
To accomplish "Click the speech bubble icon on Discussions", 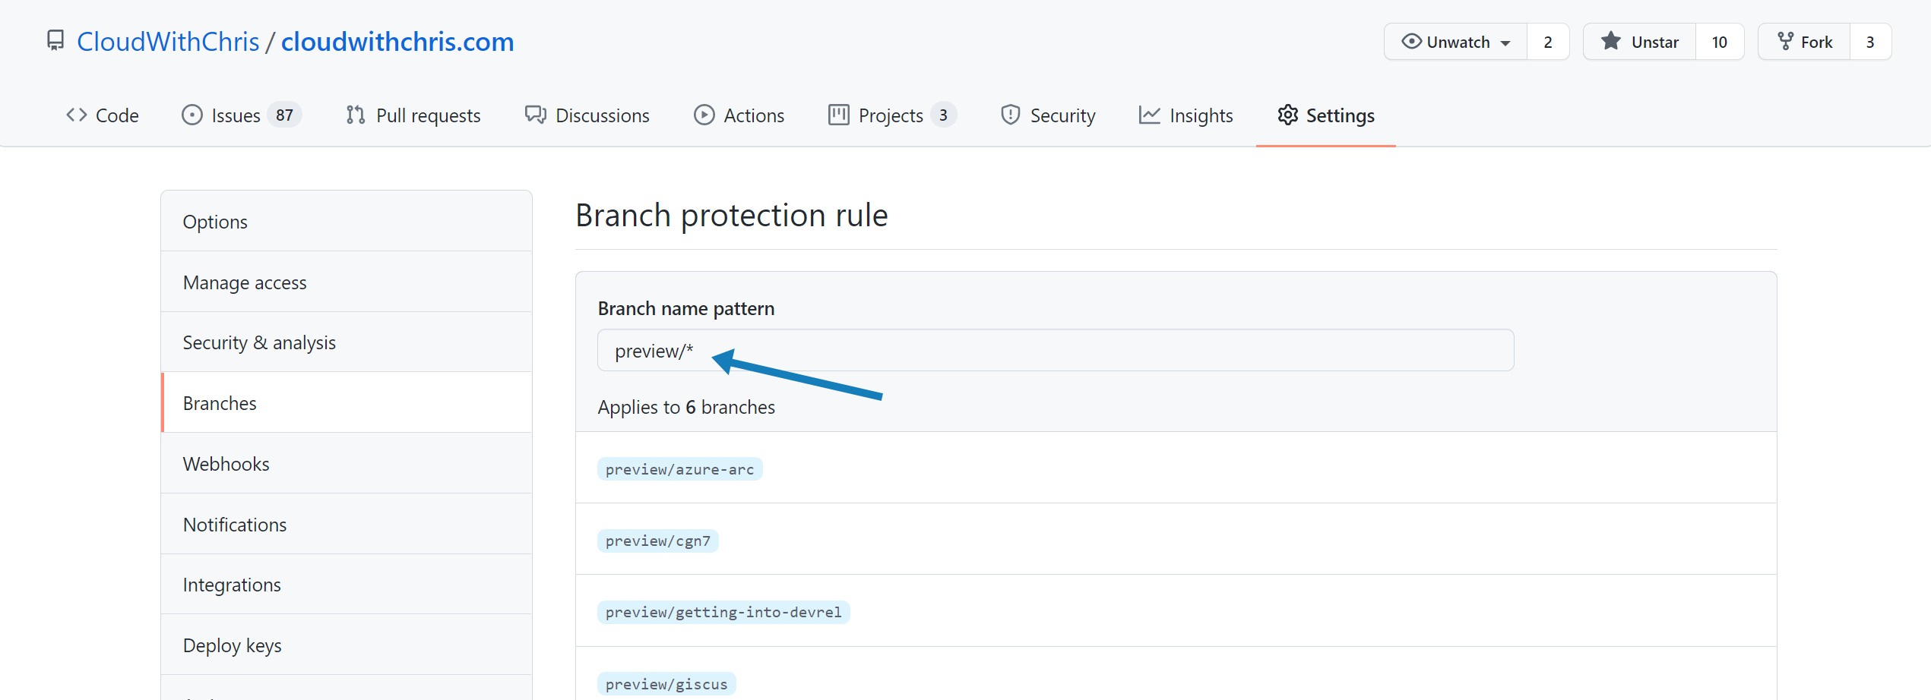I will click(535, 115).
